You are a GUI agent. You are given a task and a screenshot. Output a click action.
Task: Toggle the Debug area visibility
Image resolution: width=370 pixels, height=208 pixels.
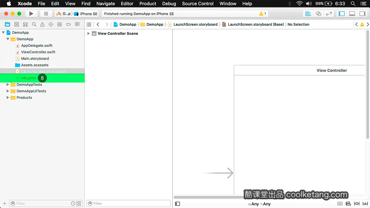pyautogui.click(x=352, y=14)
